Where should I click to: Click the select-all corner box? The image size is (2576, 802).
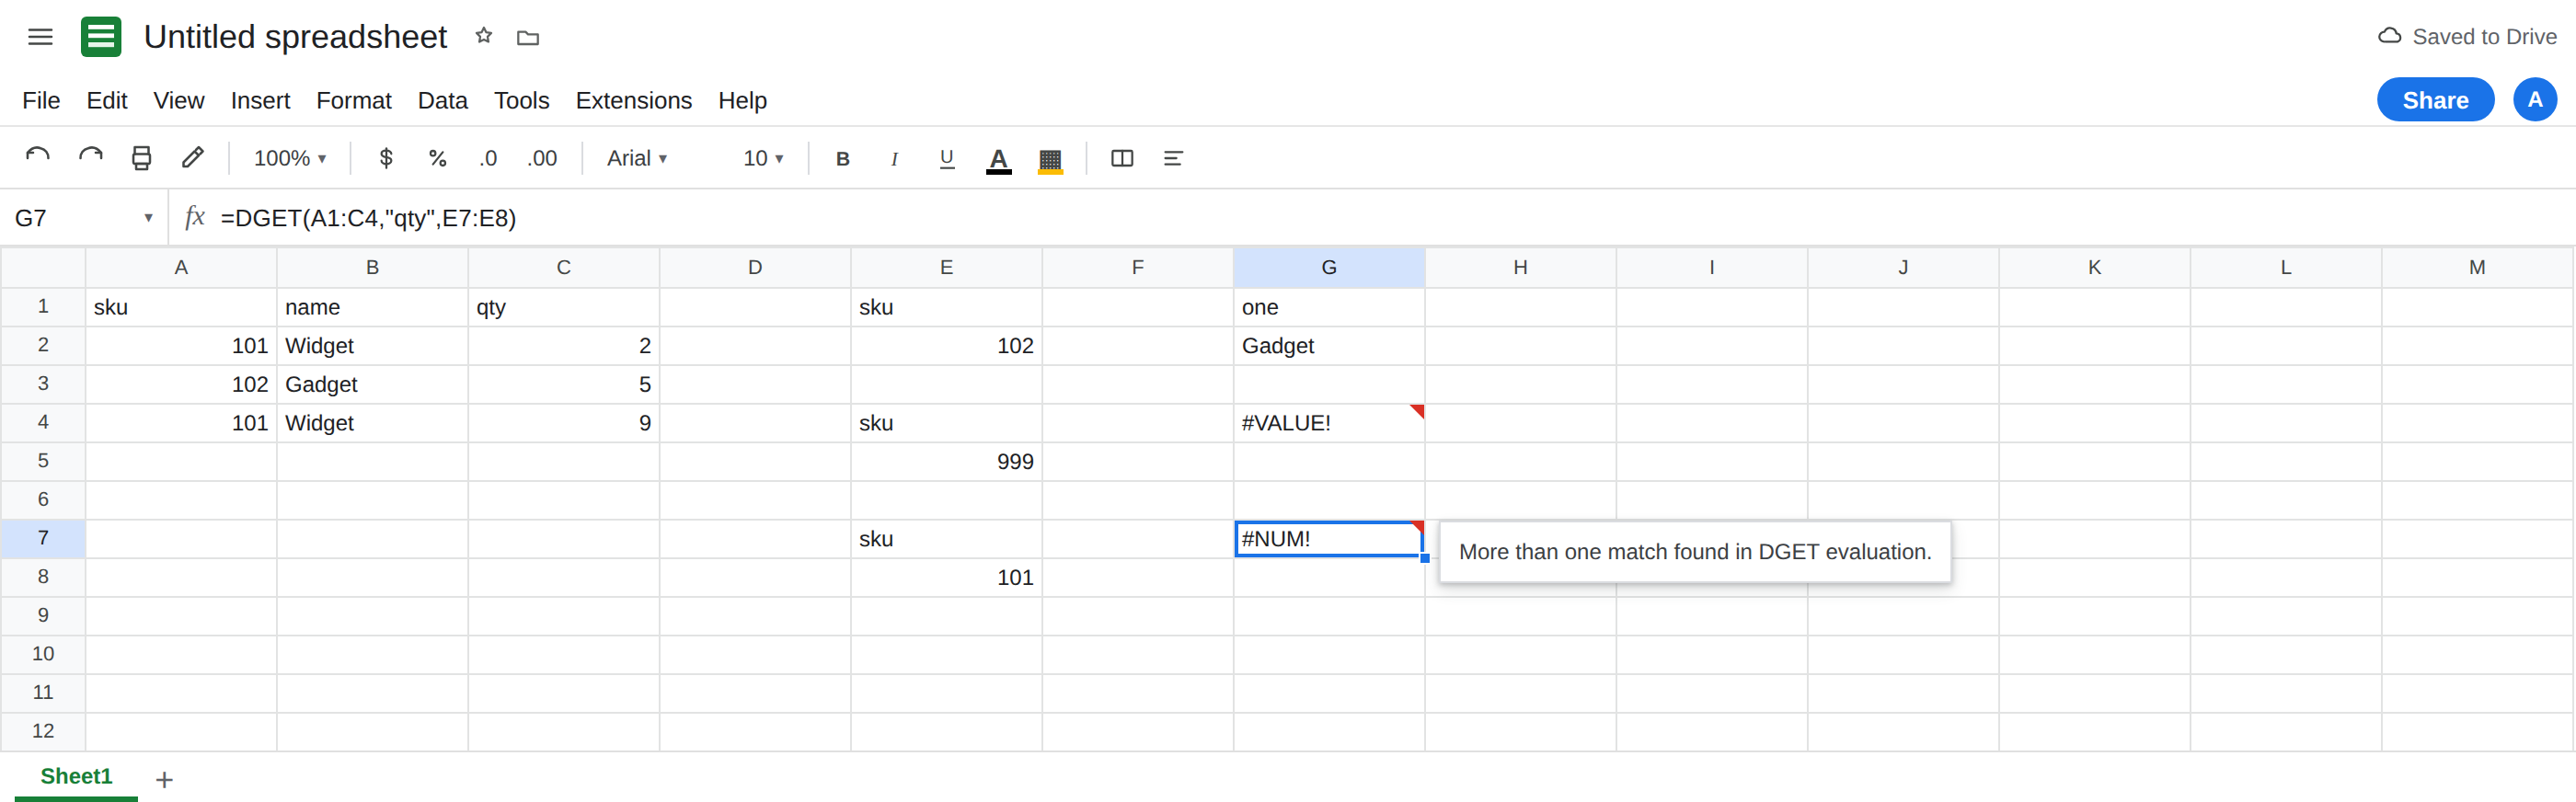point(43,267)
